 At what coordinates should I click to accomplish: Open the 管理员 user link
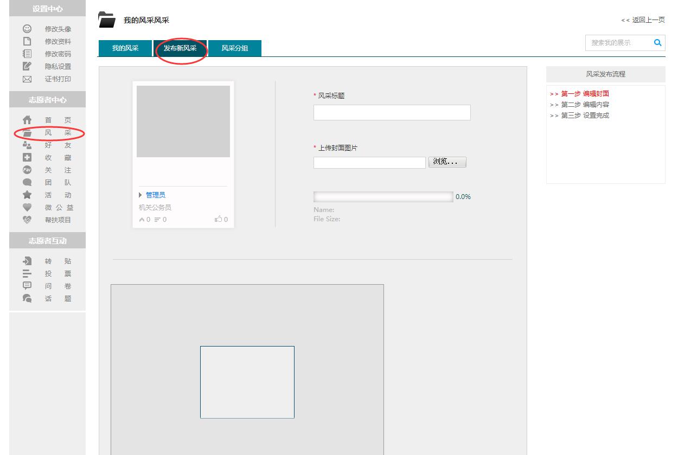click(155, 195)
